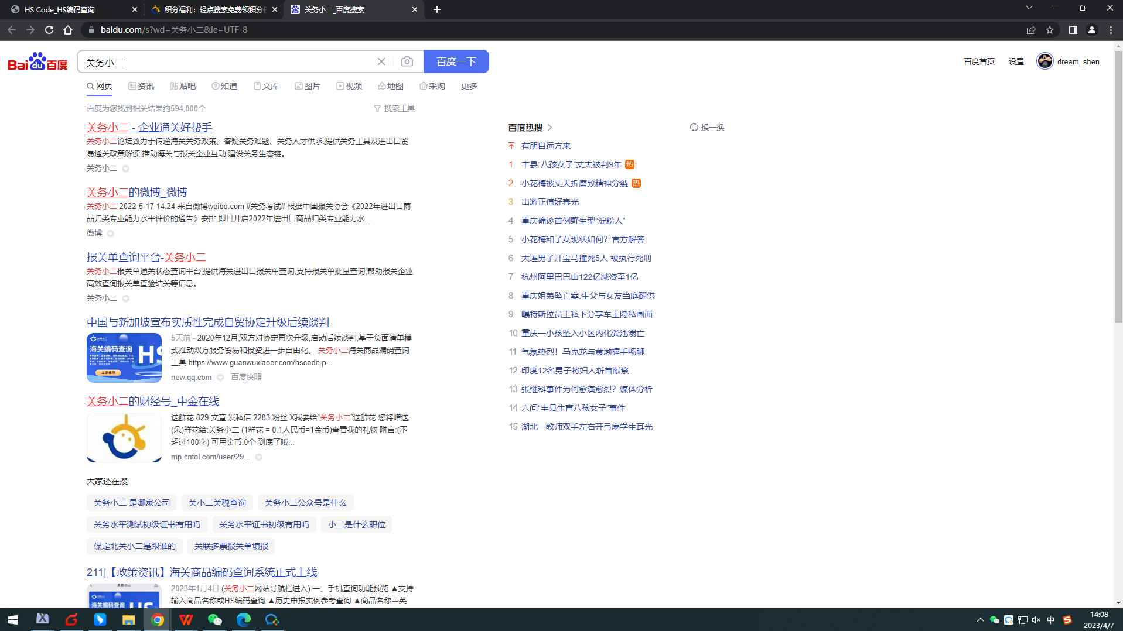
Task: Reload the current page
Action: coord(49,30)
